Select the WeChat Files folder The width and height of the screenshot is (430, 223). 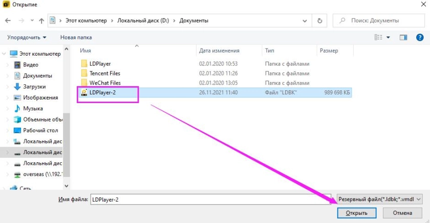click(x=104, y=83)
